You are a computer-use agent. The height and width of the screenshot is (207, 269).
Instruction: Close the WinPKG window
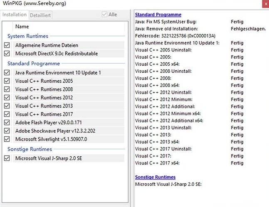coord(266,4)
